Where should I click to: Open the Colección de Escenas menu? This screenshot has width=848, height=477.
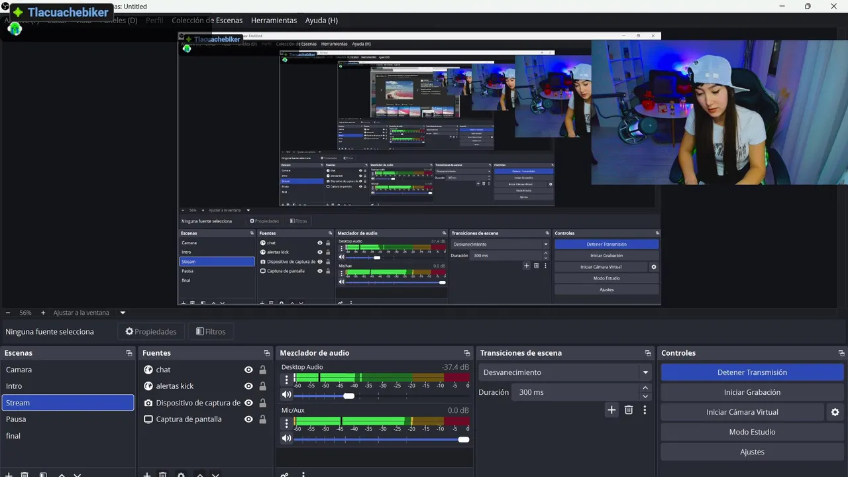pos(207,21)
